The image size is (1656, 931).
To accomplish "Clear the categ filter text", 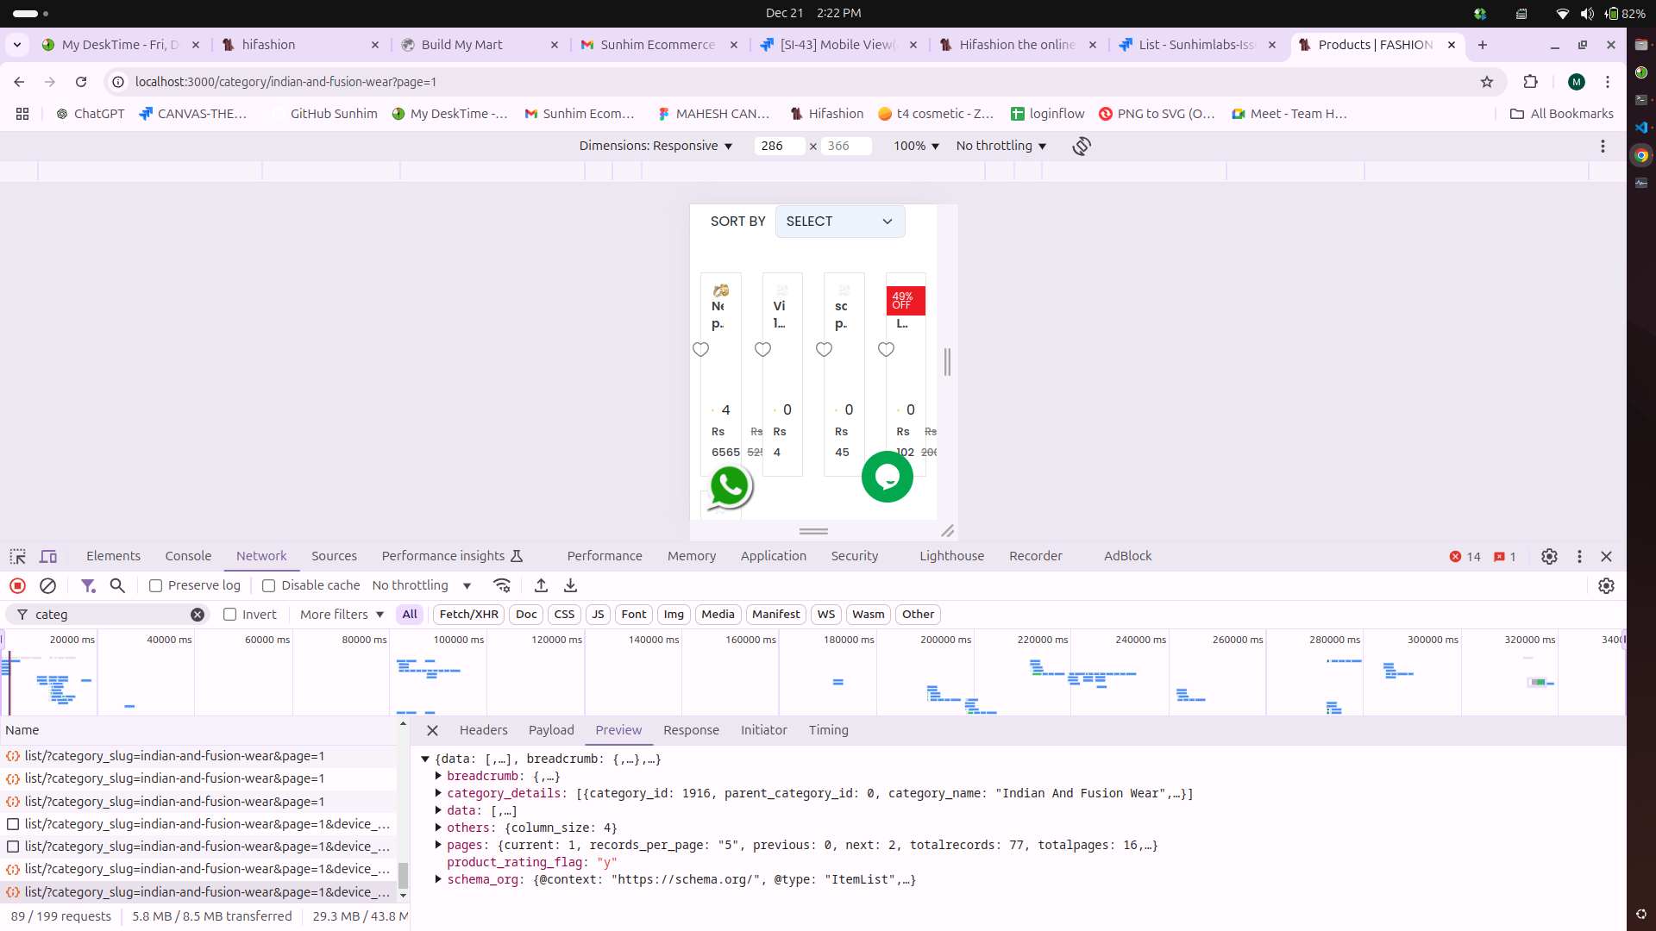I will pos(198,615).
